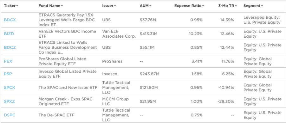Image resolution: width=286 pixels, height=123 pixels.
Task: Sort by AUM column header
Action: coord(145,6)
